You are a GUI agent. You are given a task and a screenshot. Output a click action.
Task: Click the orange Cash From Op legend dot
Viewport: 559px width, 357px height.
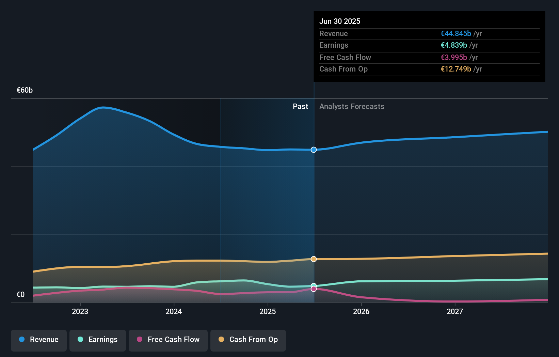(x=221, y=339)
